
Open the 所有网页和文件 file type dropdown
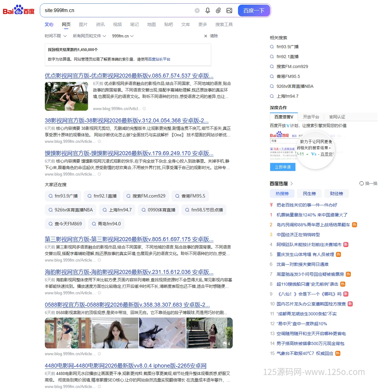(89, 36)
